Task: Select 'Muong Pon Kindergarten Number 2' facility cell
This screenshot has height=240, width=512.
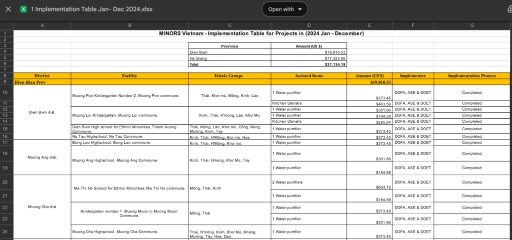Action: coord(129,96)
